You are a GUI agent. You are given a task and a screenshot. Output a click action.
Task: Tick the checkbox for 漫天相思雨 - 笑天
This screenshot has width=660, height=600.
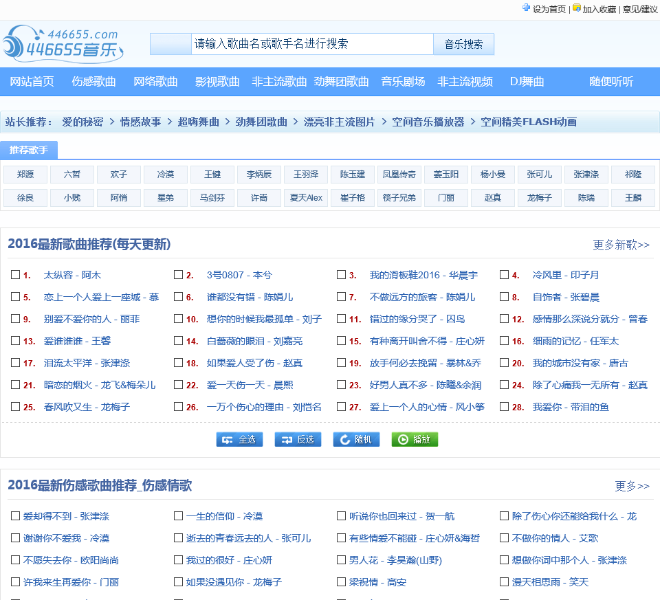504,582
